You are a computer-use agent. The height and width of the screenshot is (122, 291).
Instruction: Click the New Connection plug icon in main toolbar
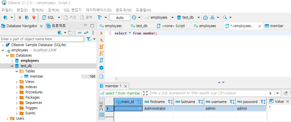pos(5,18)
